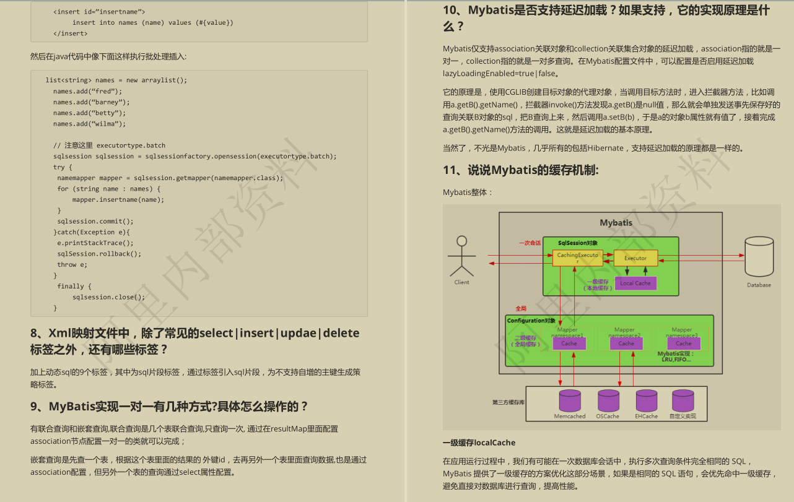Screen dimensions: 794x502
Task: Click text '然后在java代码中像下面这样执行批处理插入:'
Action: click(x=108, y=56)
